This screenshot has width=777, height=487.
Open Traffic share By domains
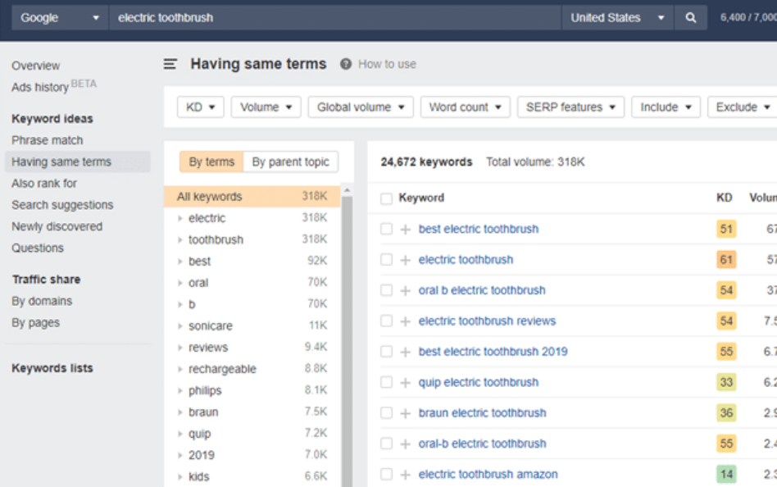coord(42,302)
